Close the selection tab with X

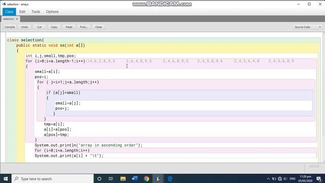(17, 19)
